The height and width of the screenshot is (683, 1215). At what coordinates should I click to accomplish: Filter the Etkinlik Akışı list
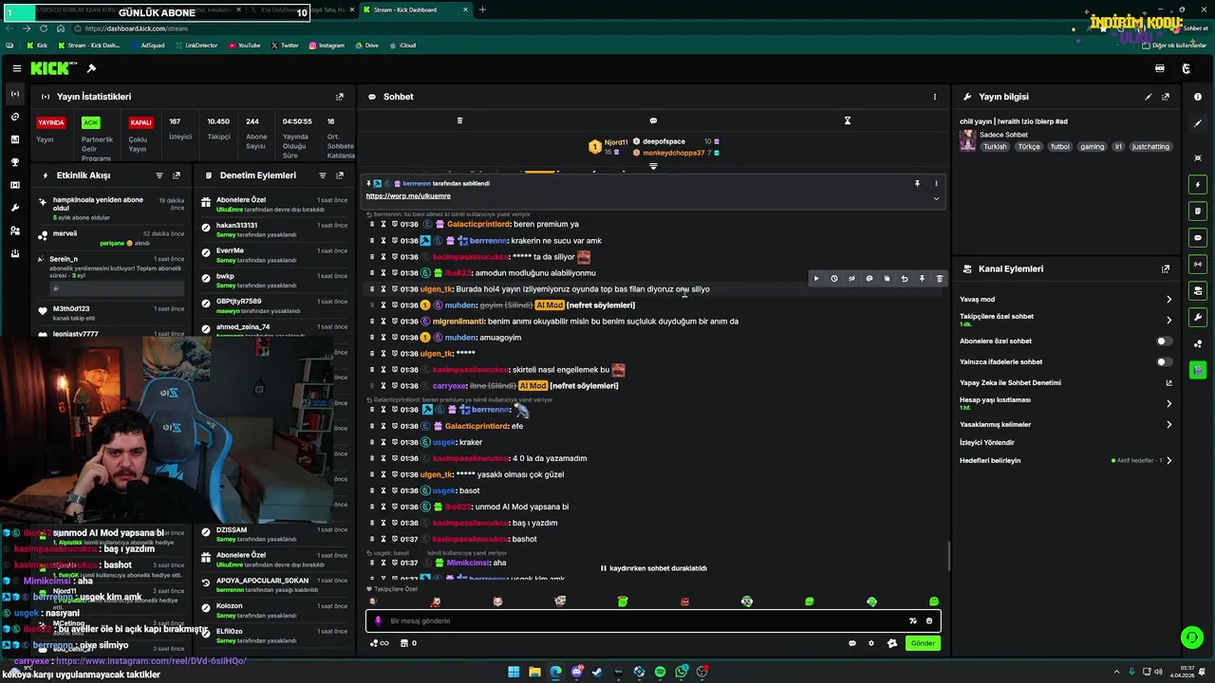[159, 175]
